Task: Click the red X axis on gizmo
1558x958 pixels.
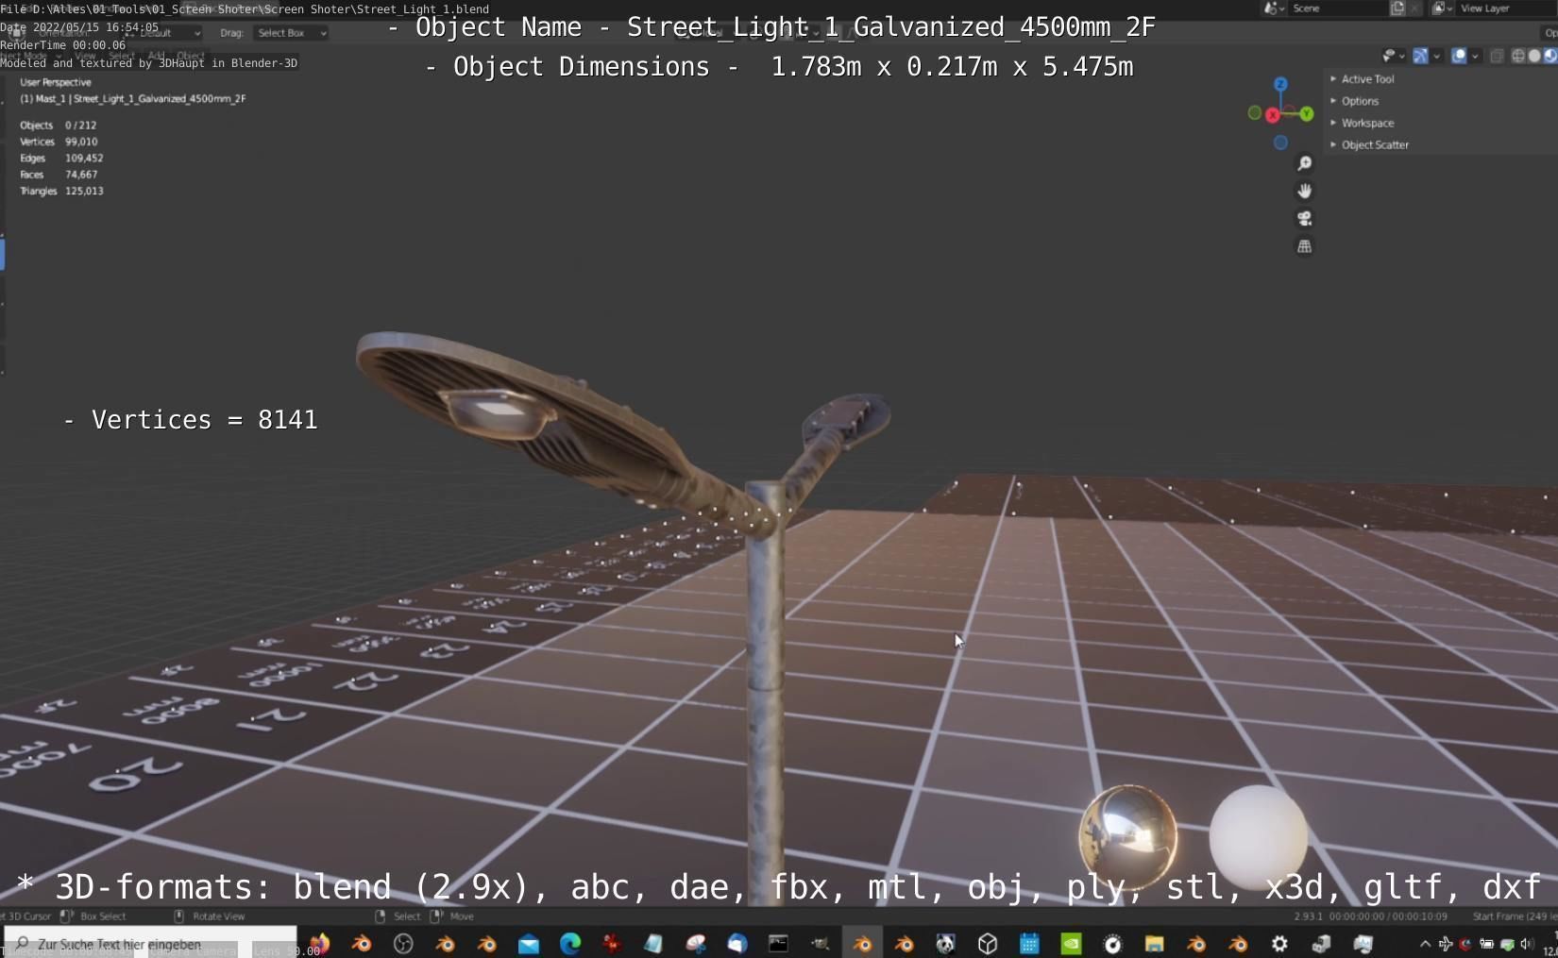Action: point(1273,115)
